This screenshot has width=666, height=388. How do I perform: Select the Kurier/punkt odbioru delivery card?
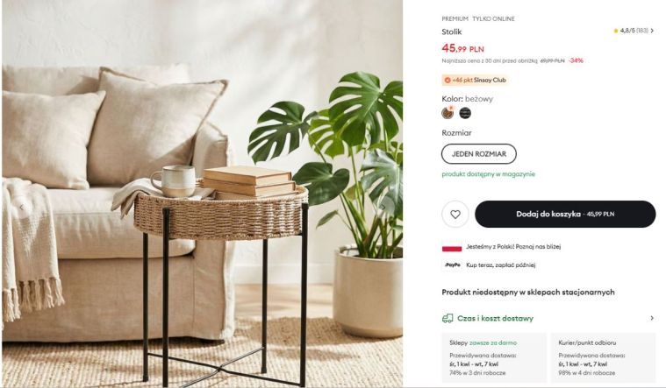point(603,358)
